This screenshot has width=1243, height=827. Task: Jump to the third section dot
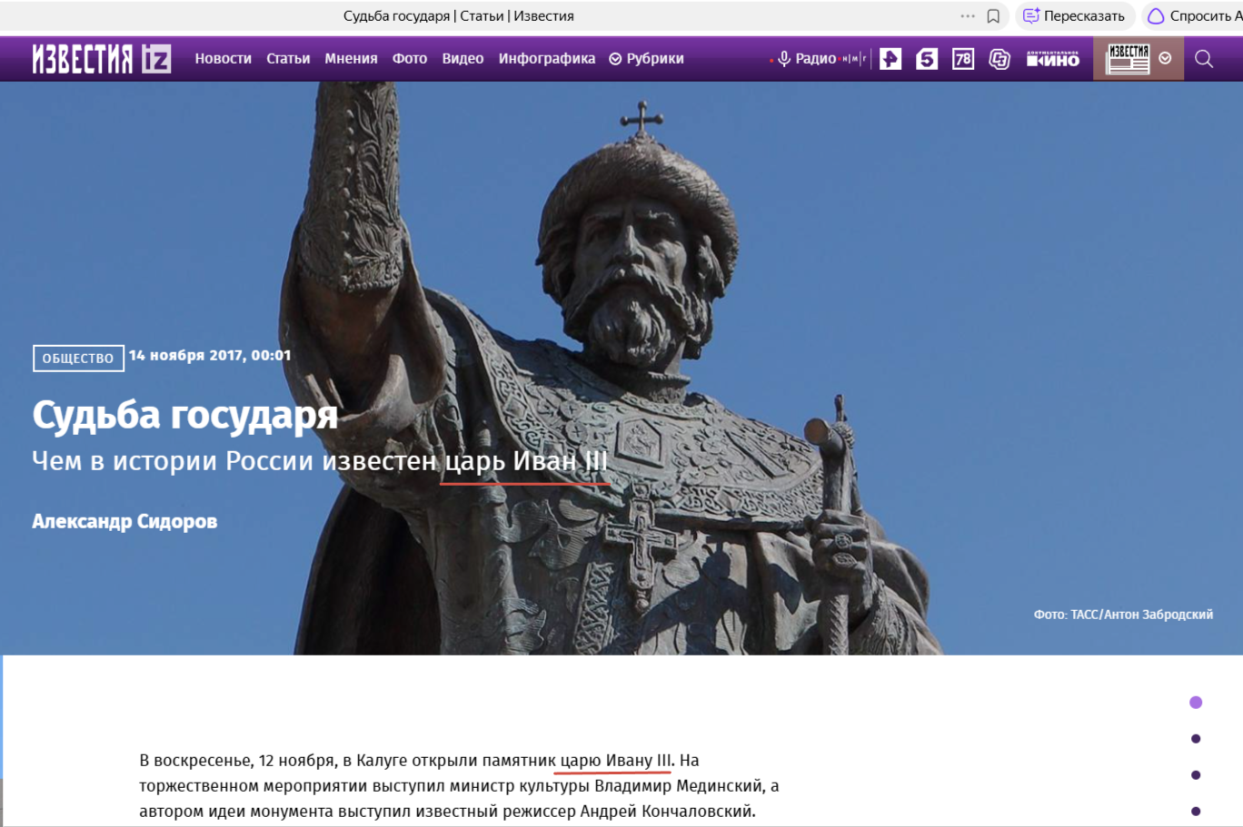[x=1196, y=775]
